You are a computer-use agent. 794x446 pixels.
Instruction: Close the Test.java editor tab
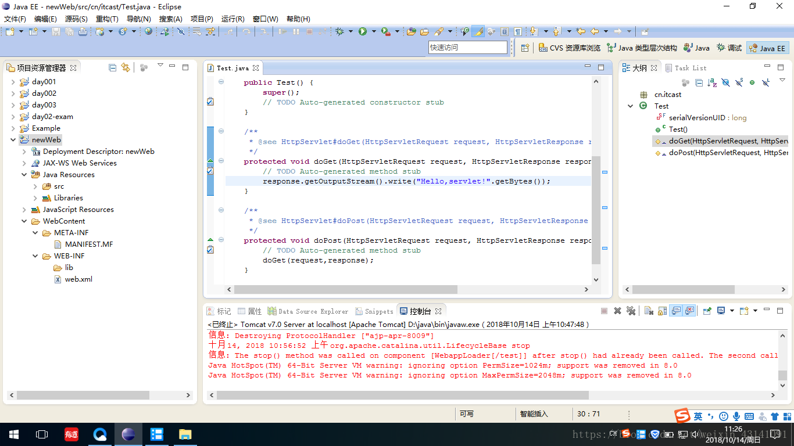[x=256, y=68]
